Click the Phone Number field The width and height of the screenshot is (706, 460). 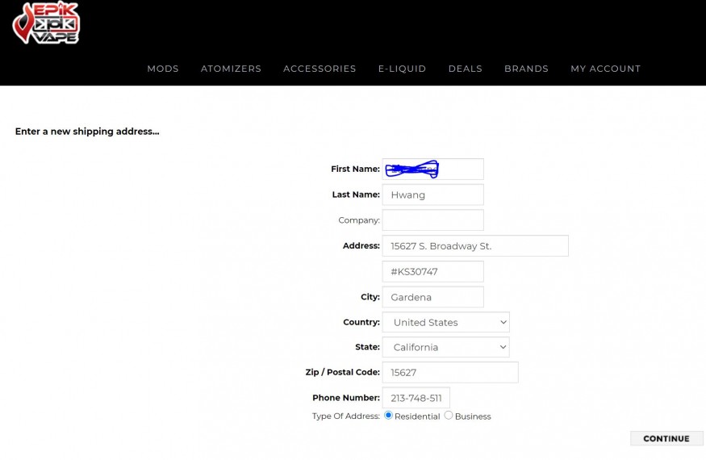tap(416, 398)
